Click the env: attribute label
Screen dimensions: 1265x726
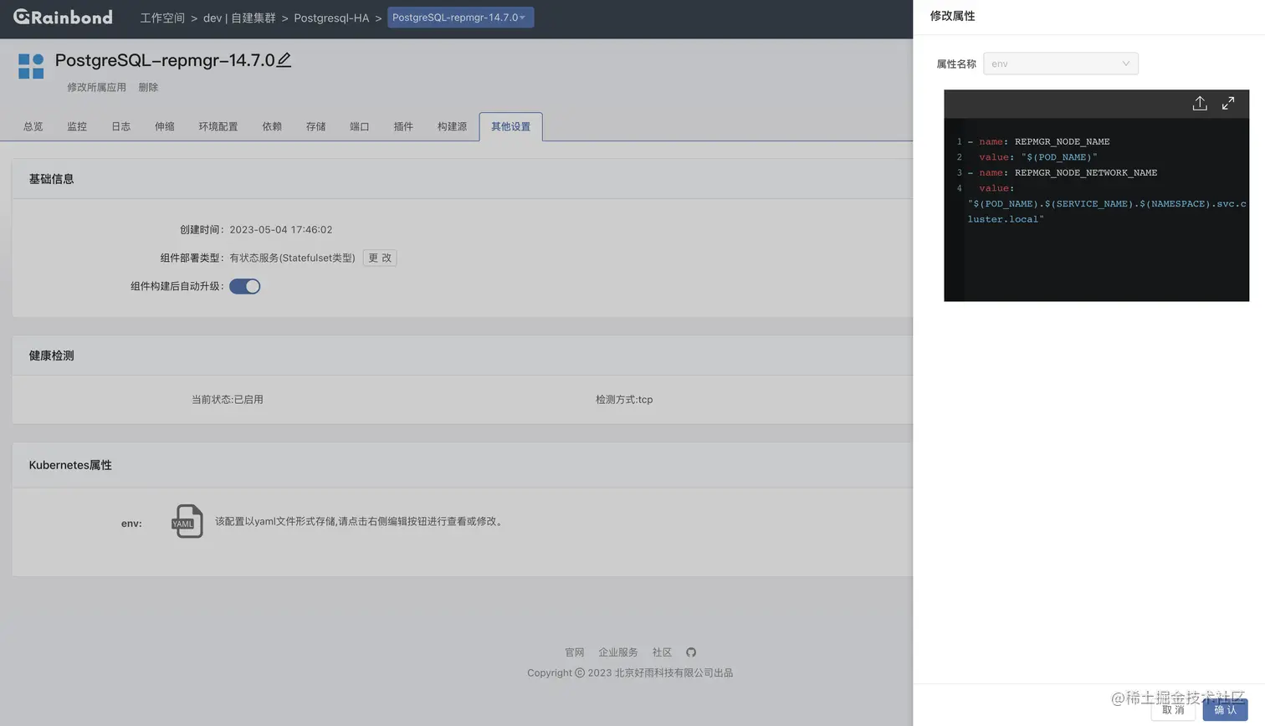coord(131,524)
